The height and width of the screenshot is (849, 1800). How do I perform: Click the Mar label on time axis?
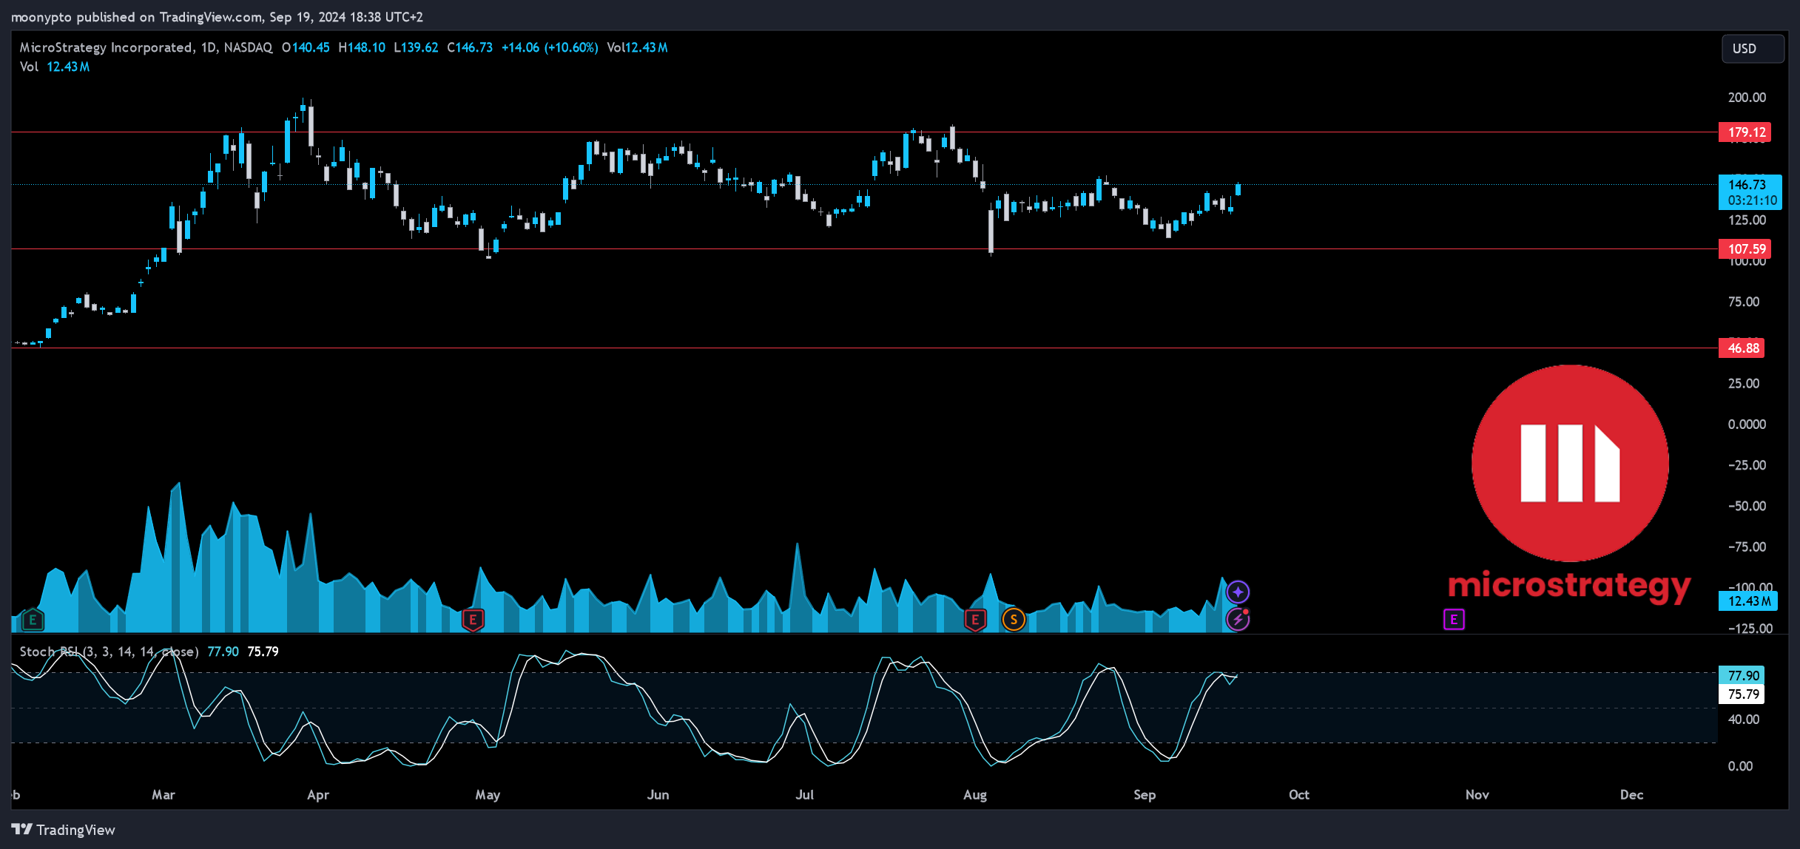164,795
